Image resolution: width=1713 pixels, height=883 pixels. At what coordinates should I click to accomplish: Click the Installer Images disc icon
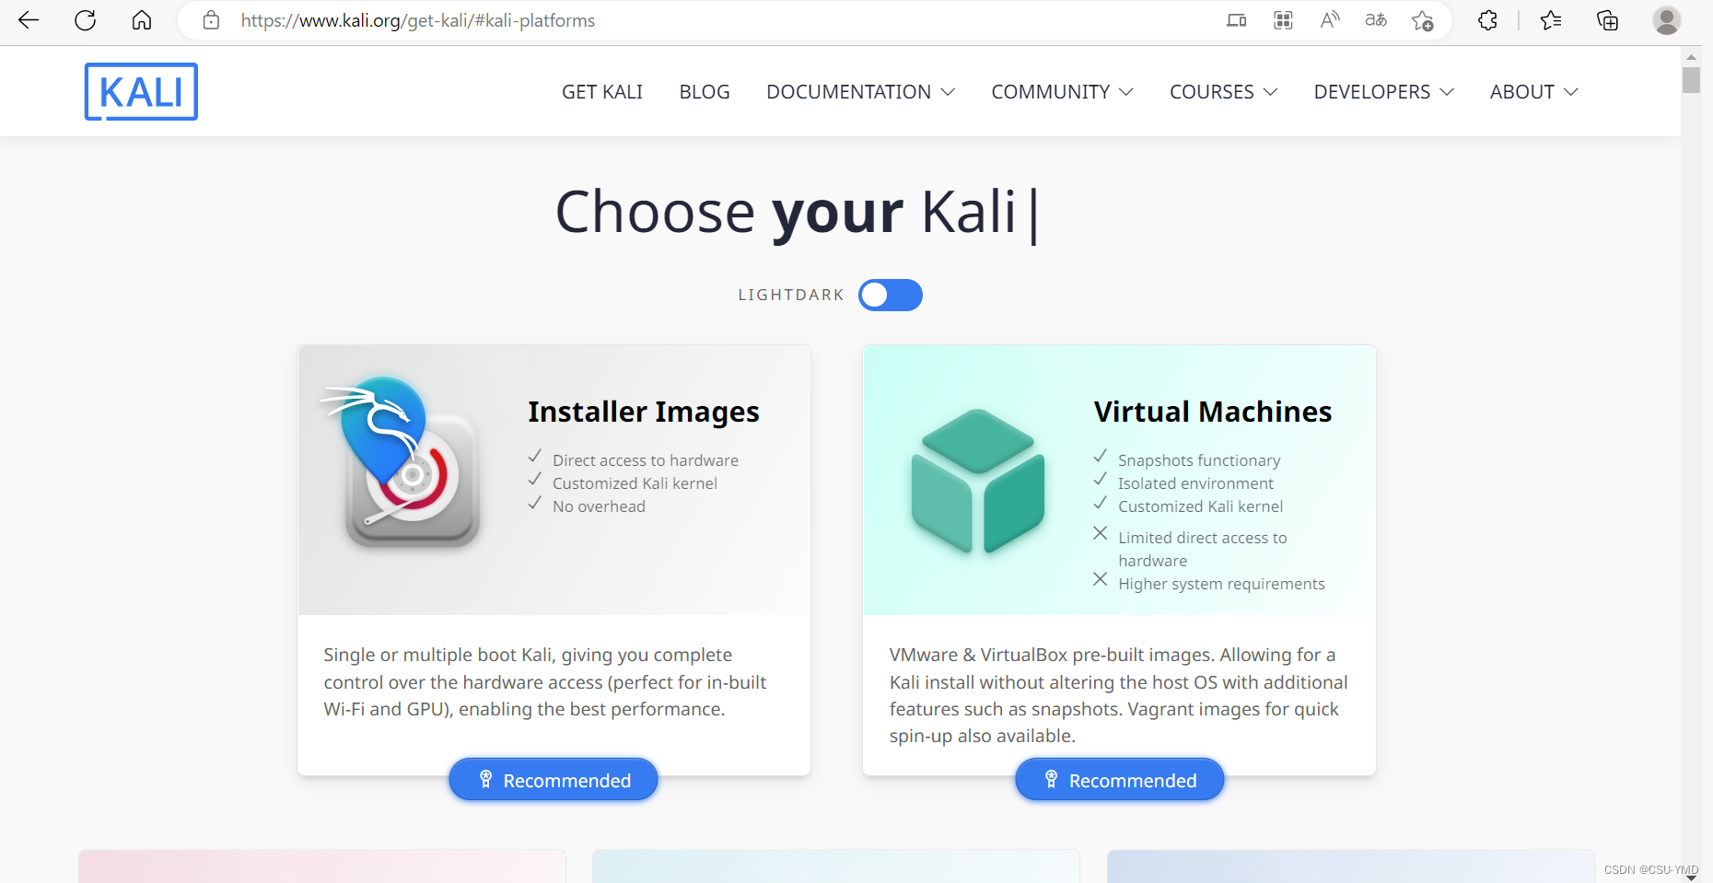point(402,462)
